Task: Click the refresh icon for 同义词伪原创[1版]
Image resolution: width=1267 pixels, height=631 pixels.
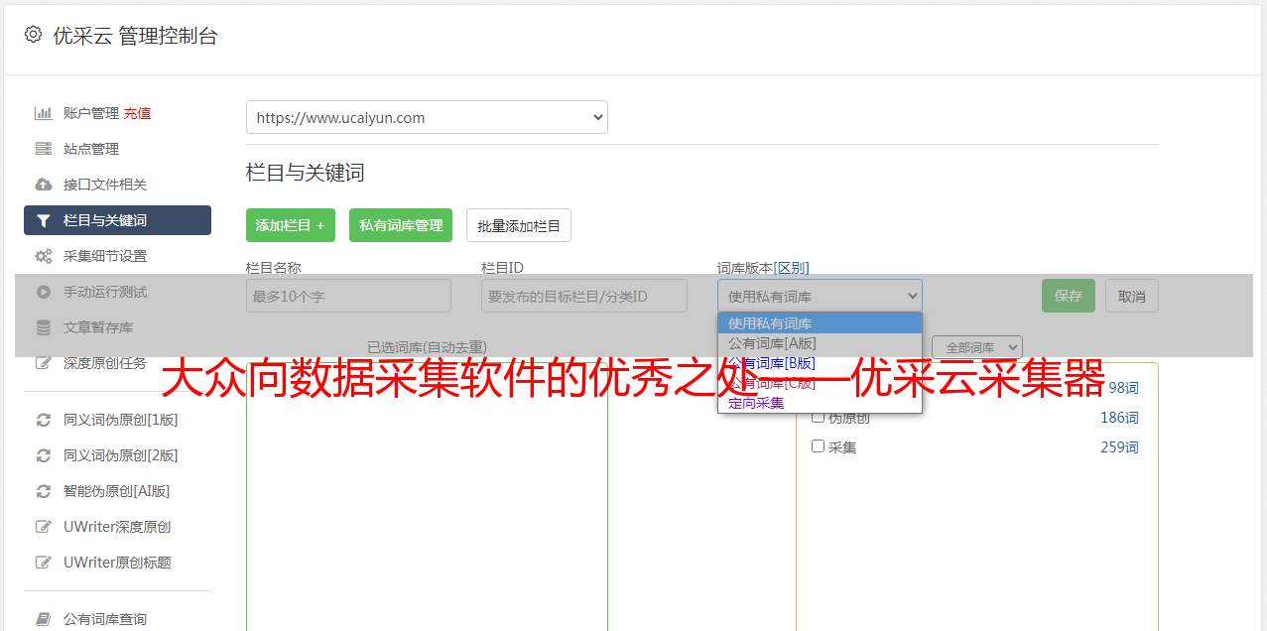Action: coord(44,420)
